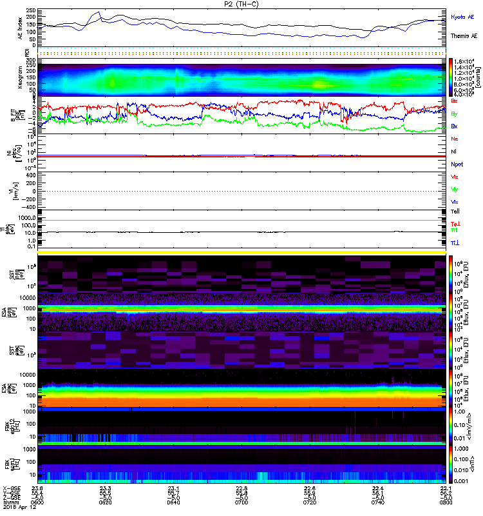
Task: Click the Keogram counts color bar
Action: [x=451, y=77]
